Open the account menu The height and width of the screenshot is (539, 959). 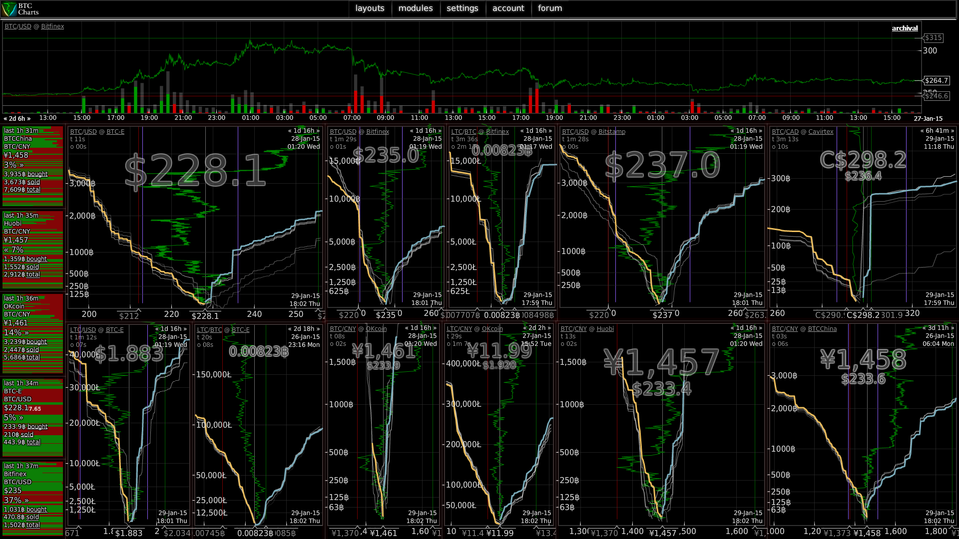pyautogui.click(x=508, y=8)
